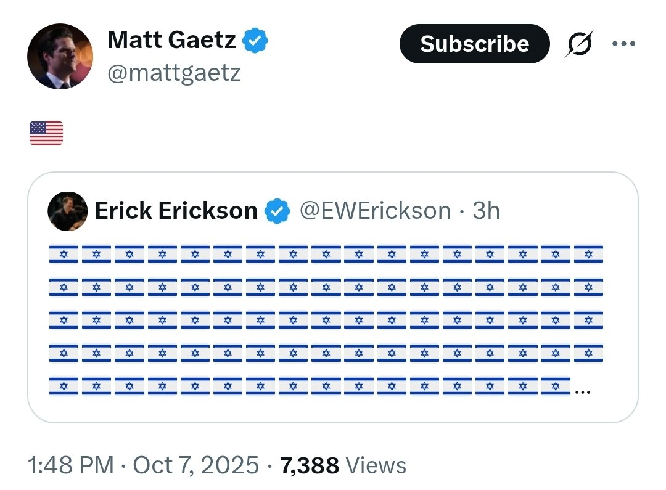Screen dimensions: 666x490
Task: Click the last flag in first row
Action: pyautogui.click(x=588, y=254)
